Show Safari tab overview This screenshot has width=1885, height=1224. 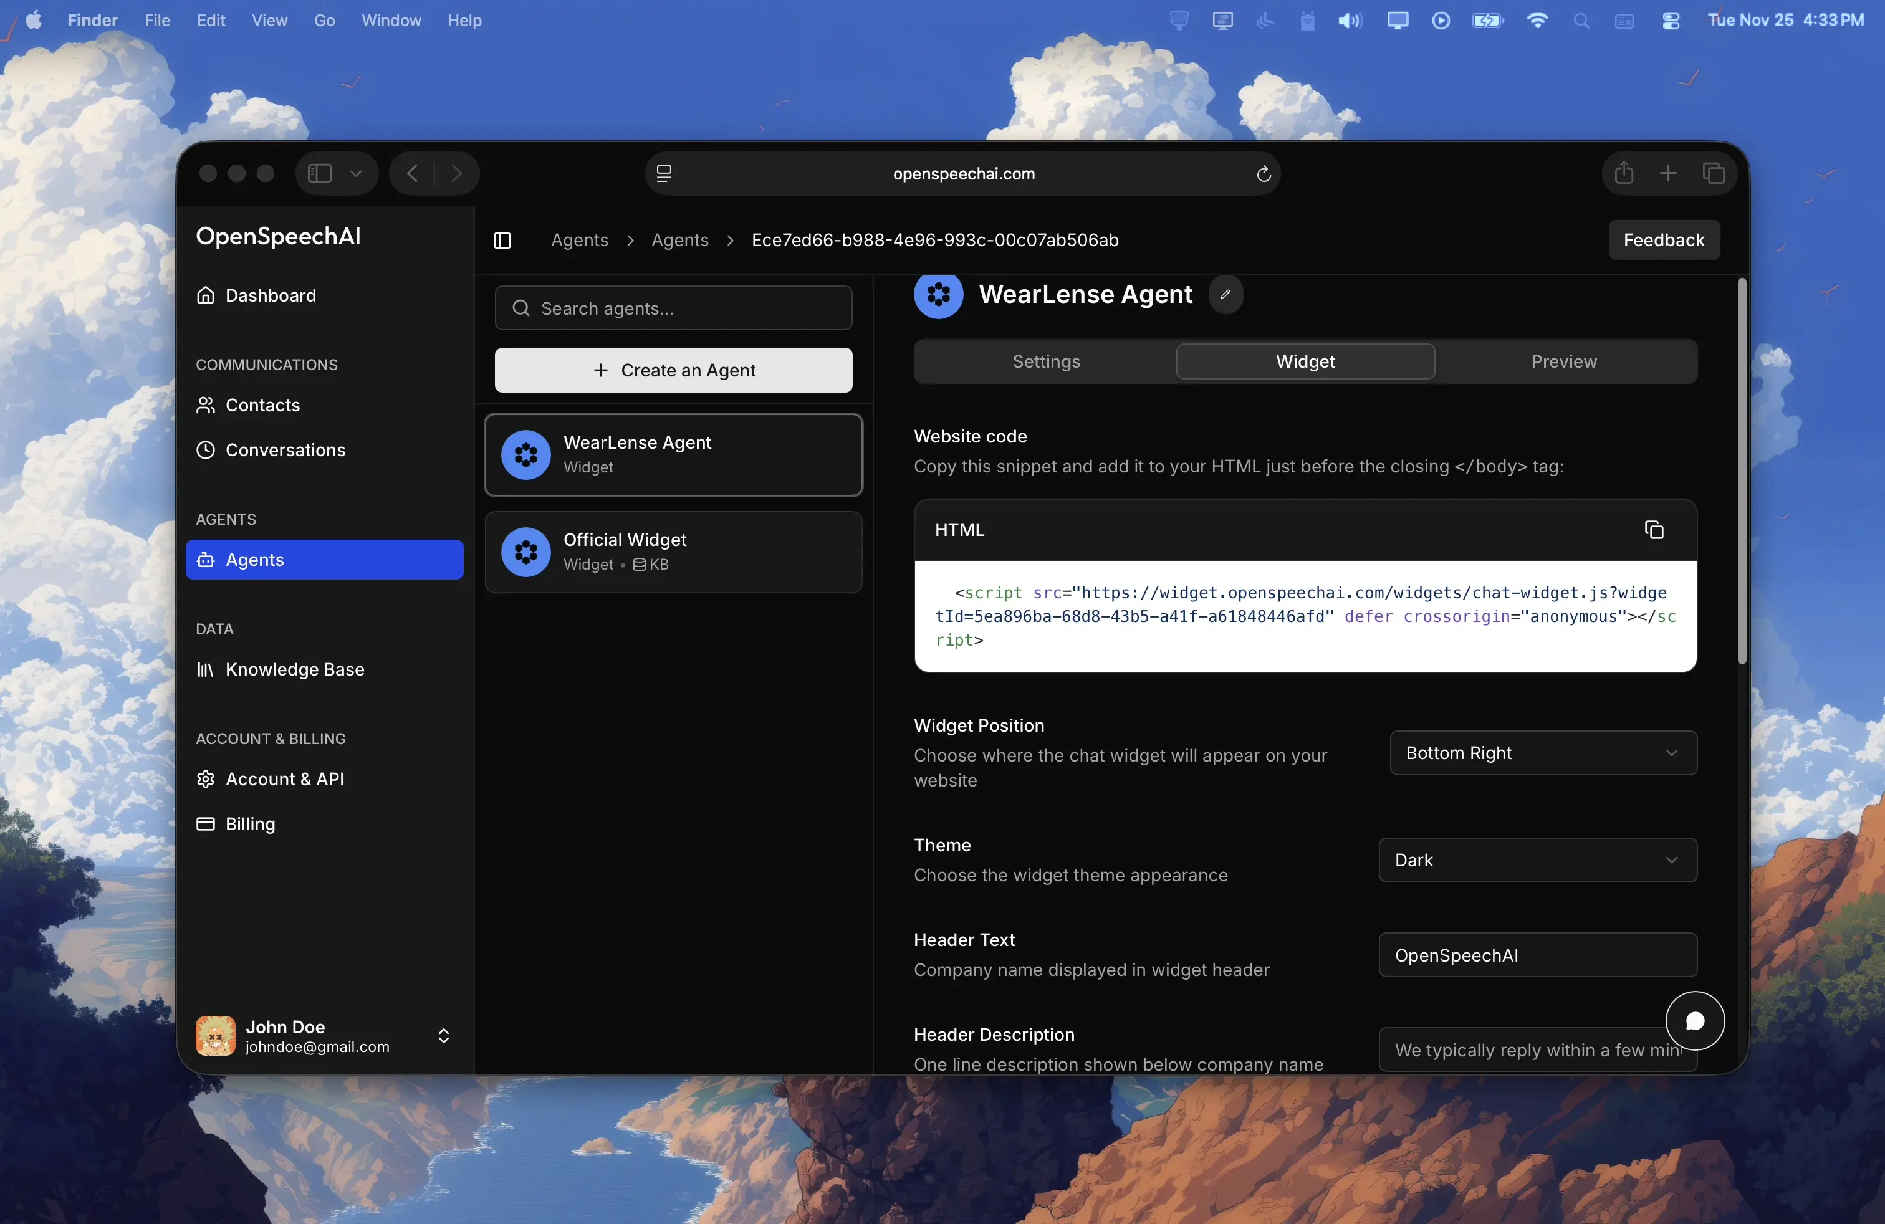tap(1713, 173)
